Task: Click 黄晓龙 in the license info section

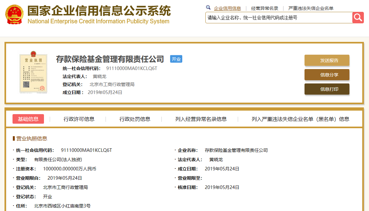Action: point(216,160)
